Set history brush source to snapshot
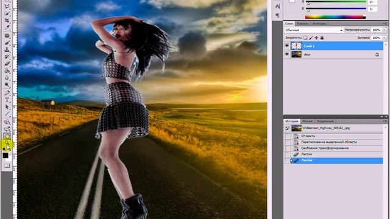The image size is (390, 219). click(287, 128)
